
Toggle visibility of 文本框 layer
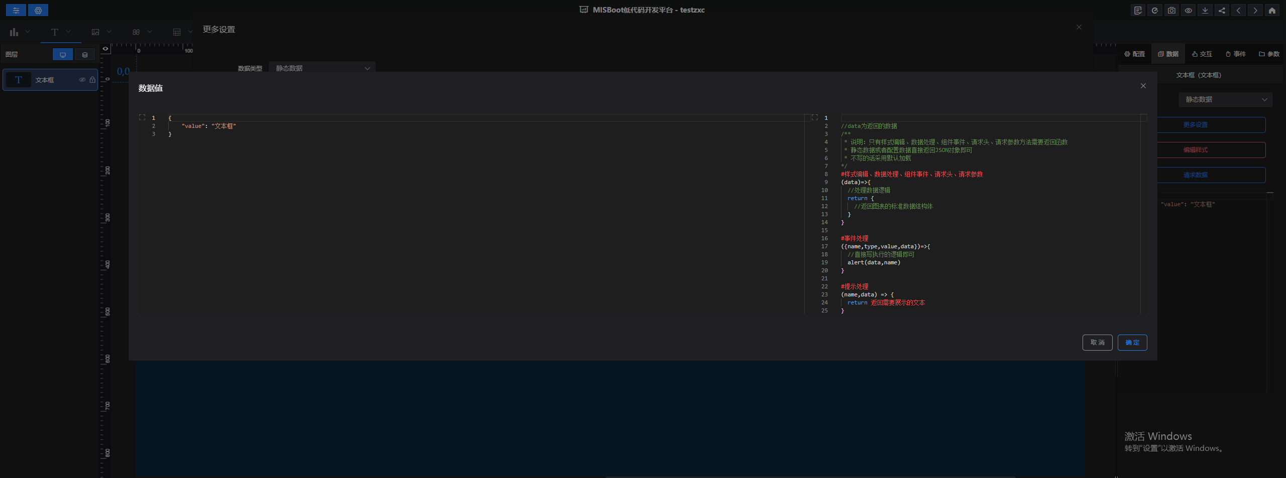tap(82, 80)
